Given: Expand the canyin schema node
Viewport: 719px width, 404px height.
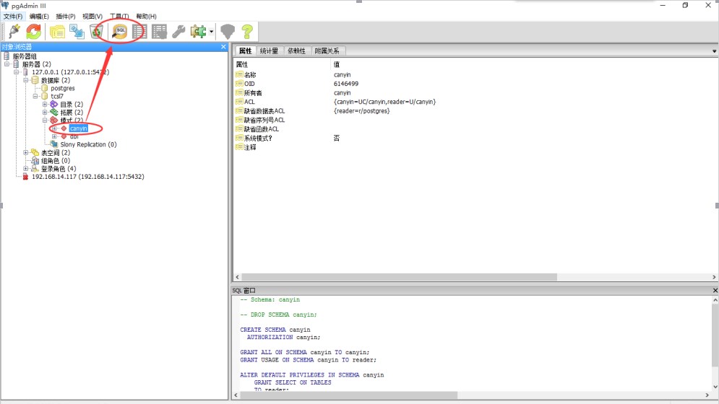Looking at the screenshot, I should coord(54,128).
